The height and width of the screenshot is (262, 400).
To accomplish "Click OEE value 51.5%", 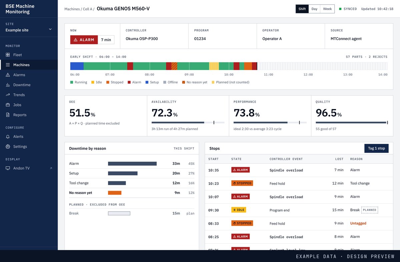I will click(x=82, y=113).
